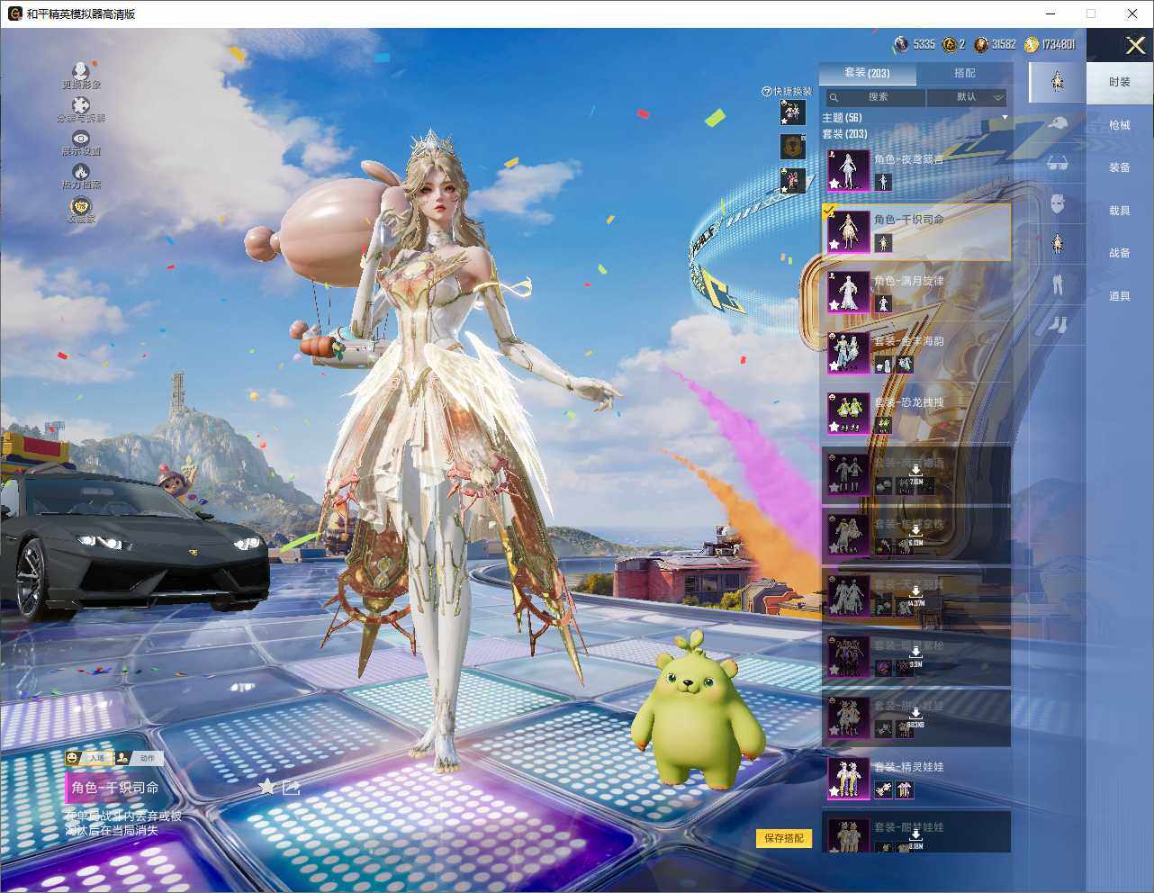Download the 8.18M outfit in last row

(x=915, y=839)
